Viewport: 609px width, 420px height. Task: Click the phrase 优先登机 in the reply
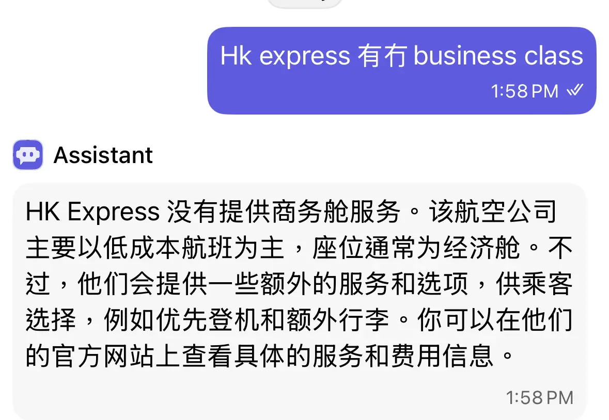[x=208, y=320]
